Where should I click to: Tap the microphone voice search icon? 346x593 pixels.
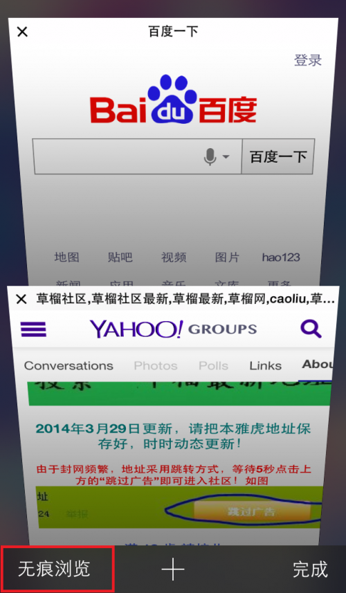(x=210, y=156)
